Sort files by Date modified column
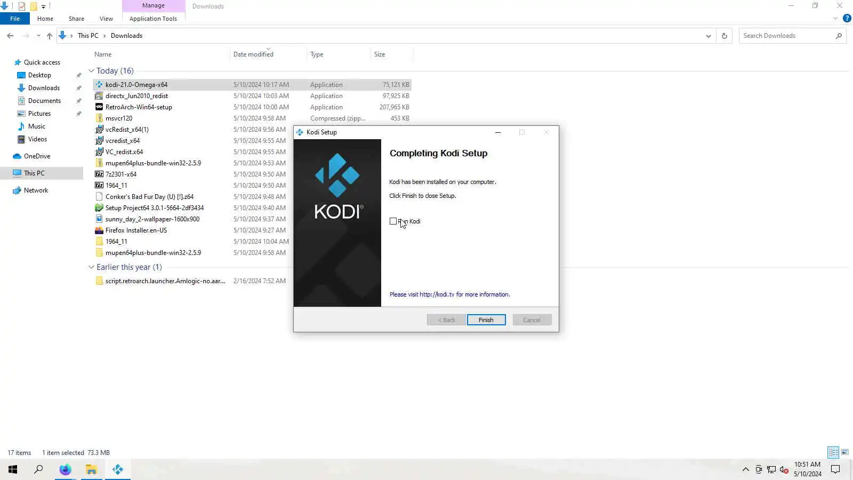 tap(253, 54)
